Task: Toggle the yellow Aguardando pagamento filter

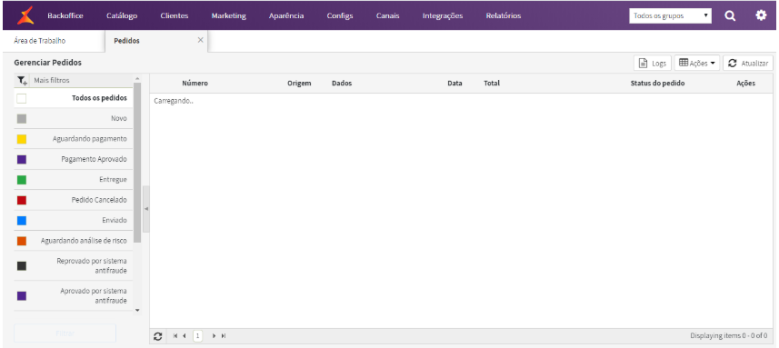Action: 22,139
